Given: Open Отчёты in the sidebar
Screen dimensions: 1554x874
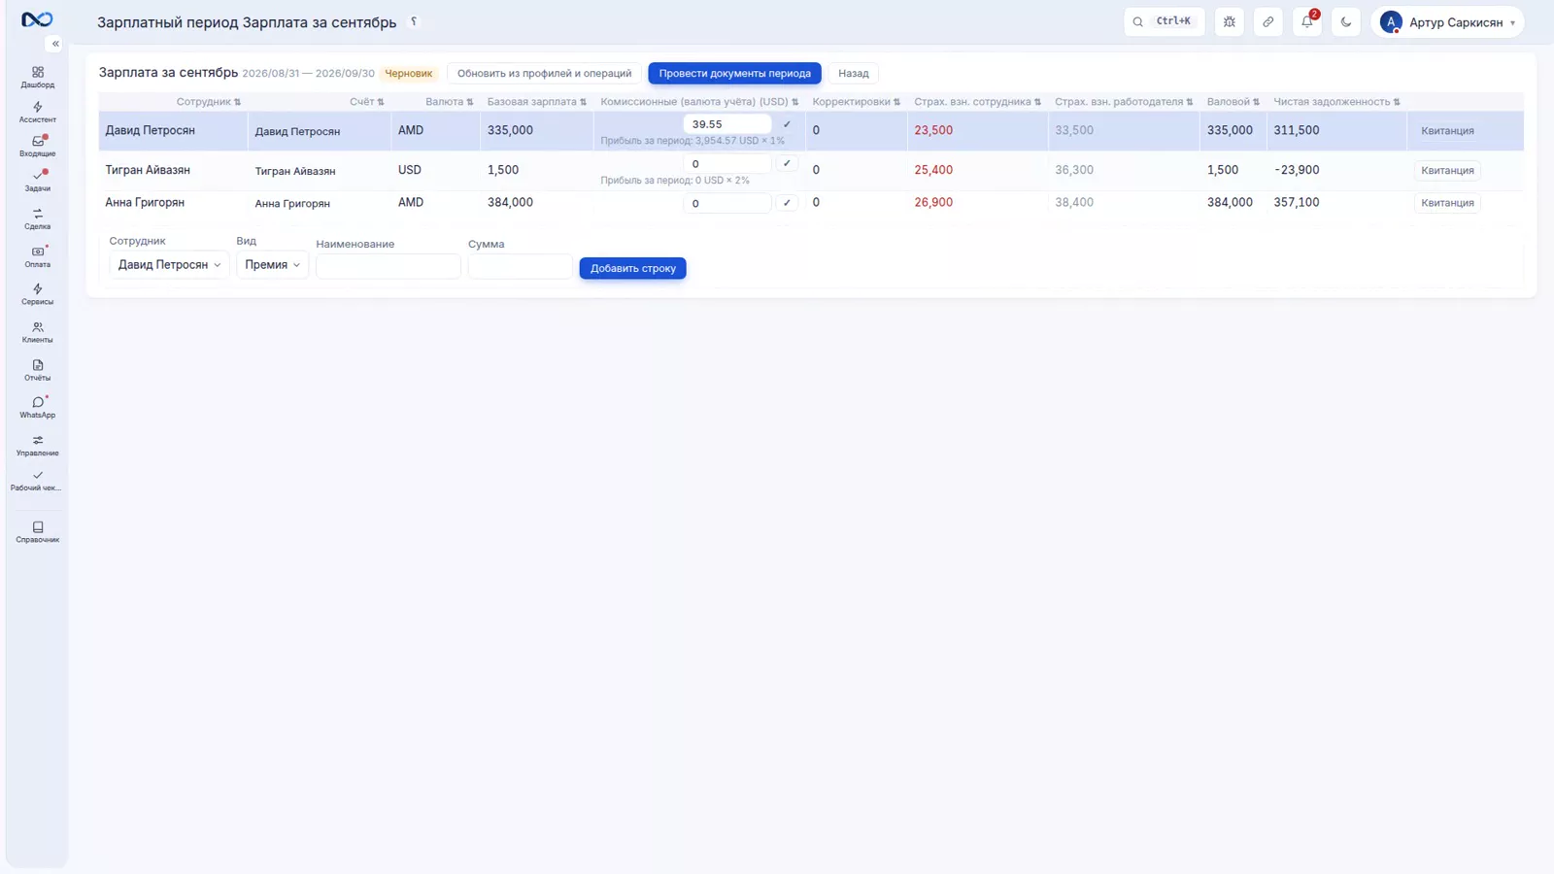Looking at the screenshot, I should 37,370.
